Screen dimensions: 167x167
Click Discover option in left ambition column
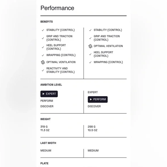[47, 106]
